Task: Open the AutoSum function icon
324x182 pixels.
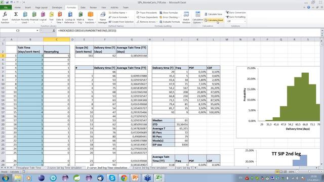Action: pos(16,18)
